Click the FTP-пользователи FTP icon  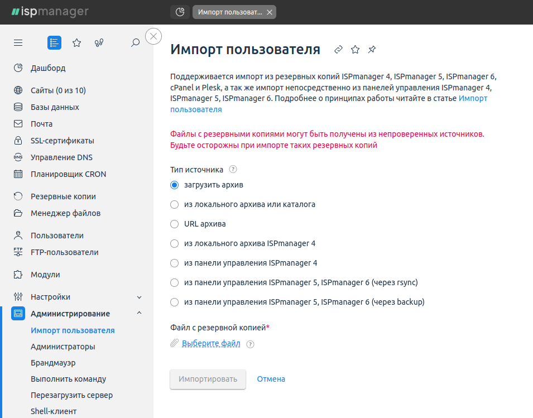(18, 252)
